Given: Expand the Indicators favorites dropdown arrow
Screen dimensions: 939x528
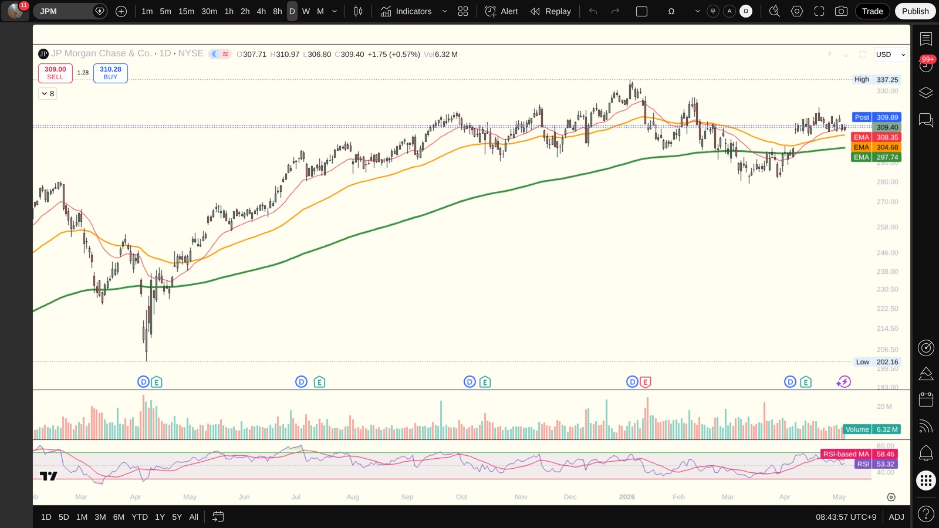Looking at the screenshot, I should coord(445,11).
